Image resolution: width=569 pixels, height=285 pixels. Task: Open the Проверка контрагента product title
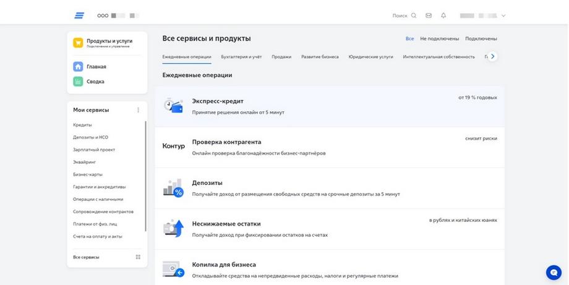point(226,142)
